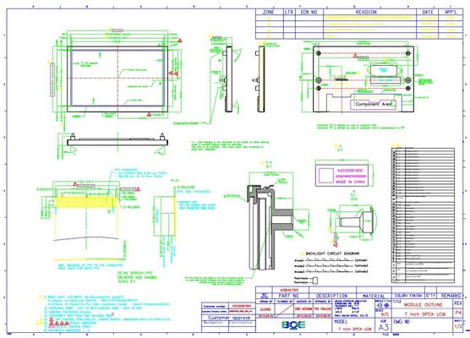This screenshot has width=470, height=338.
Task: Click the 'Component Area' label
Action: coord(374,104)
